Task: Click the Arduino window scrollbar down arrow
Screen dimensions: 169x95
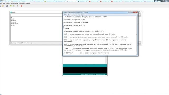Action: [x=106, y=63]
